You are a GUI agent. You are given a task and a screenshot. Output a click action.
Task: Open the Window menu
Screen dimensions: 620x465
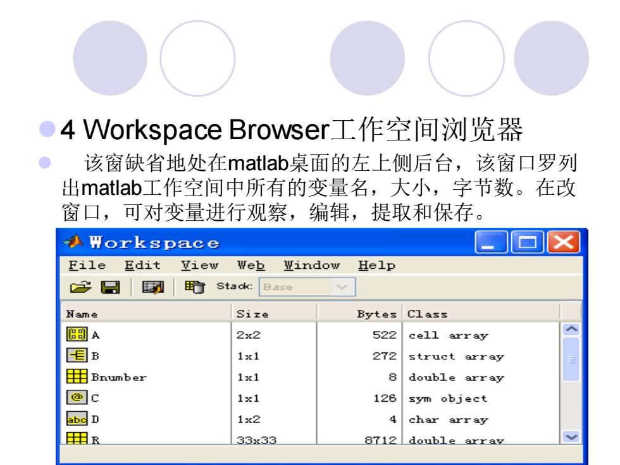pyautogui.click(x=311, y=265)
